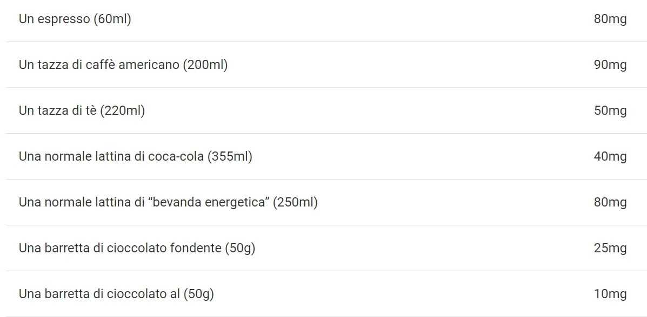Click the "Un tazza di tè" label
The height and width of the screenshot is (317, 647).
58,111
